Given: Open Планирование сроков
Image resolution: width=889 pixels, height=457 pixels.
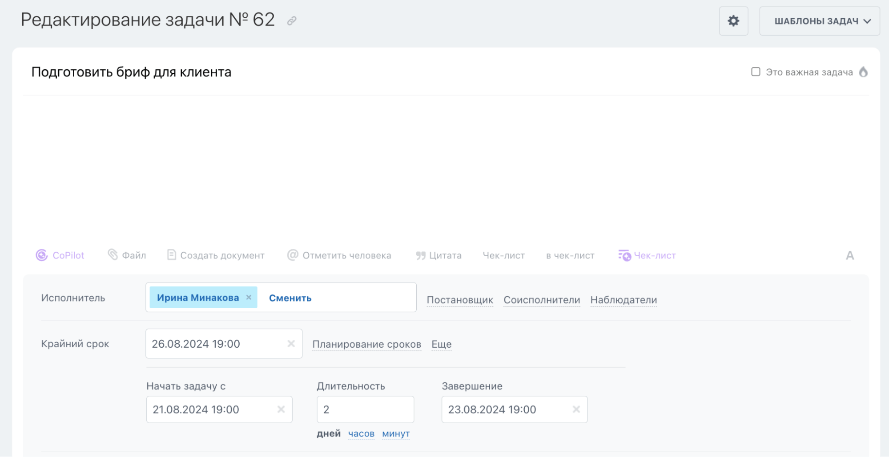Looking at the screenshot, I should click(367, 344).
